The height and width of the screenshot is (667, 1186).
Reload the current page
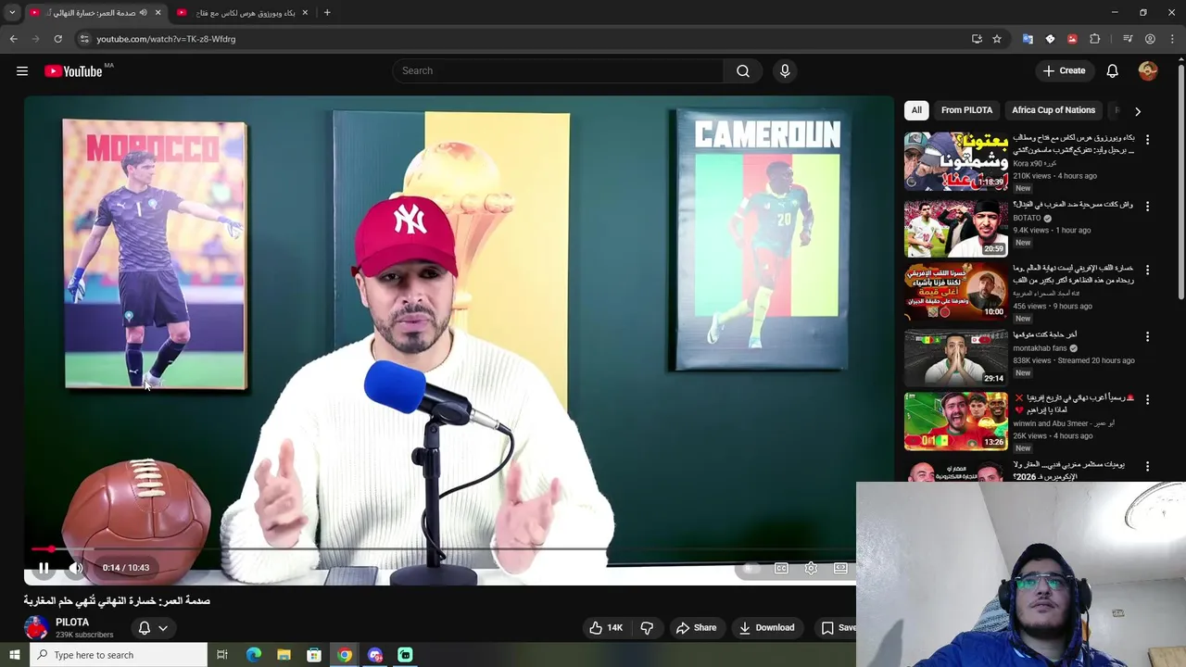pyautogui.click(x=57, y=39)
